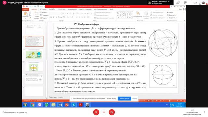The height and width of the screenshot is (117, 208).
Task: Click the Copy icon in clipboard group
Action: pos(30,15)
